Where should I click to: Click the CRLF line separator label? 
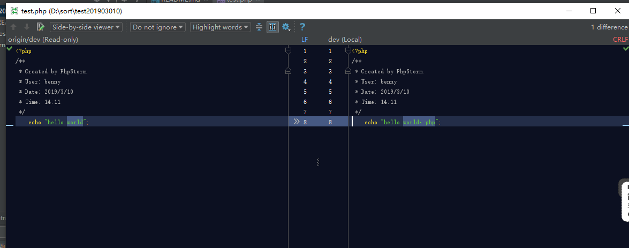tap(620, 39)
